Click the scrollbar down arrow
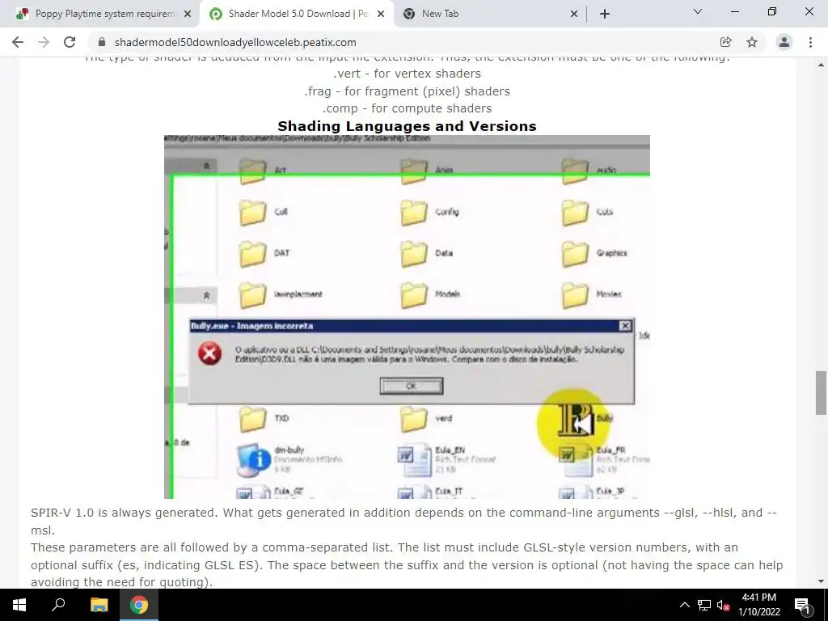828x621 pixels. point(821,581)
